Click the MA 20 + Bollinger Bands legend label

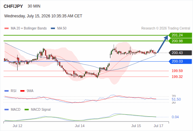[x=29, y=28]
